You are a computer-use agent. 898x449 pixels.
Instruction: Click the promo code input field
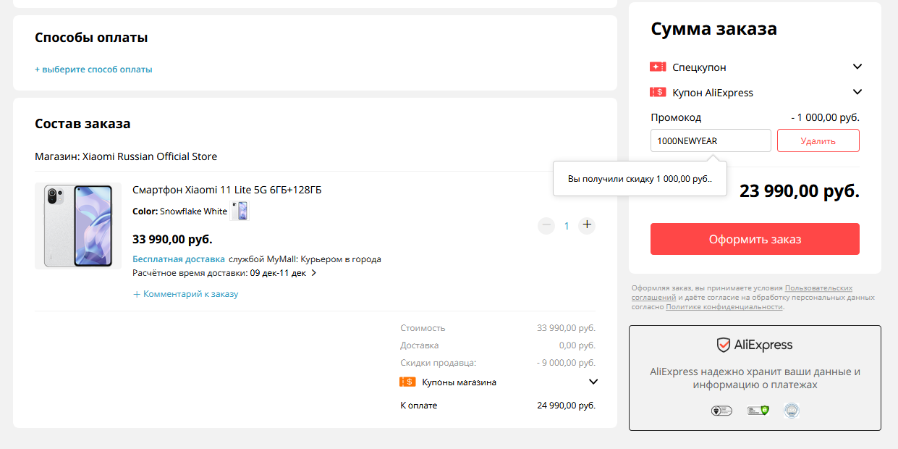pos(710,141)
